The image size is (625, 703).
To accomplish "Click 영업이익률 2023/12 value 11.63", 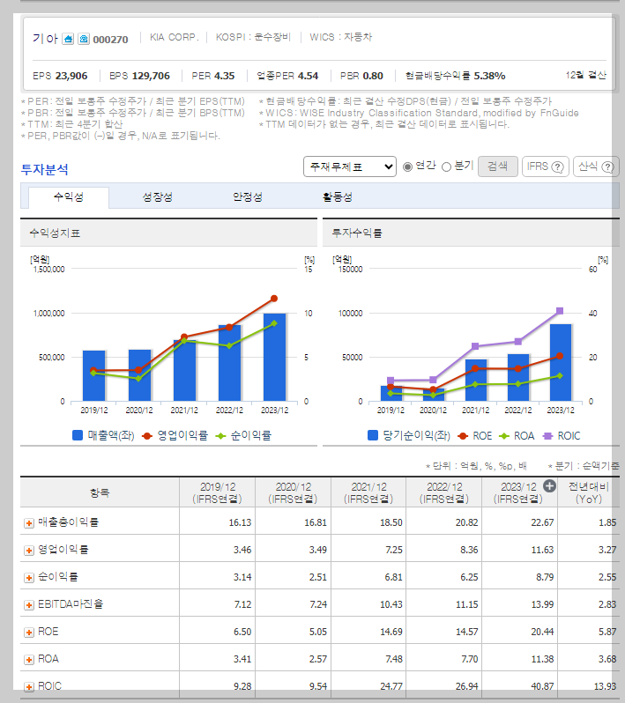I will 542,550.
